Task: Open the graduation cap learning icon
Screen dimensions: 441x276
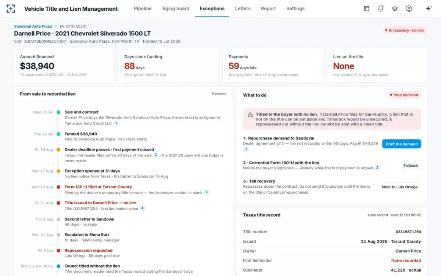Action: pyautogui.click(x=395, y=8)
